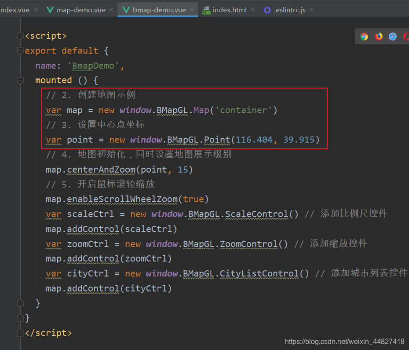409x350 pixels.
Task: Click HTML file icon on index.html tab
Action: pos(206,10)
